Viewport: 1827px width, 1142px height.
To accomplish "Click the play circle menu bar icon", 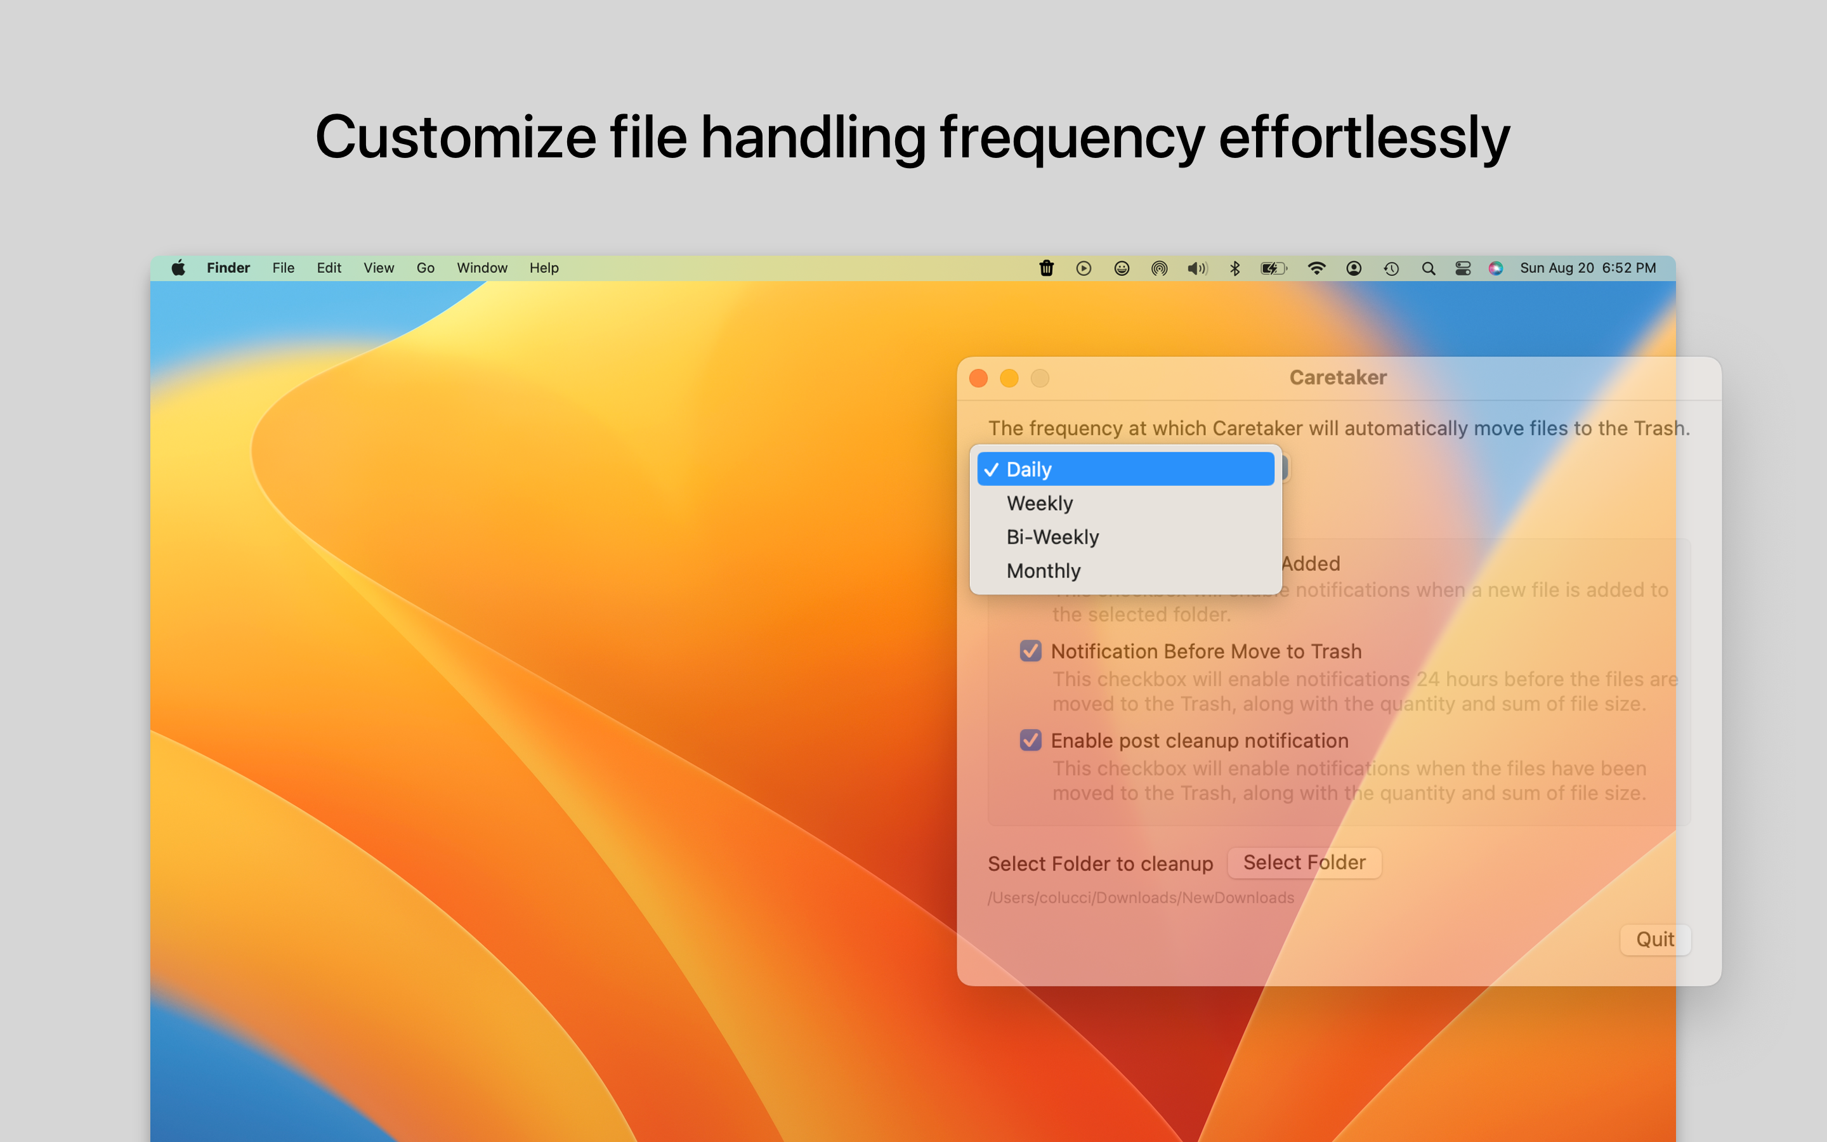I will 1084,268.
